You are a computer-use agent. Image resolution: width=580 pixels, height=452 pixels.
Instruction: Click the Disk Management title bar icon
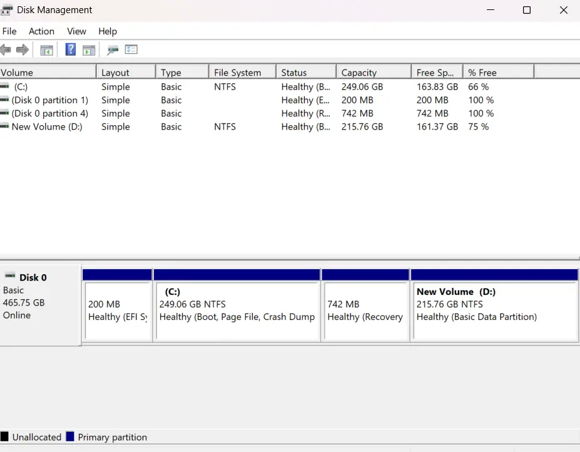[x=8, y=9]
